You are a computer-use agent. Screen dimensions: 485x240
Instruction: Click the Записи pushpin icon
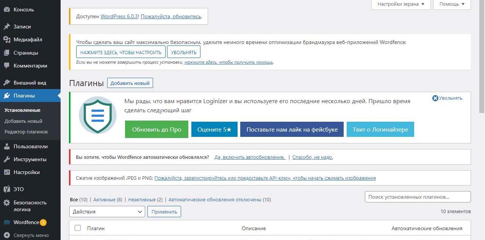pos(7,27)
